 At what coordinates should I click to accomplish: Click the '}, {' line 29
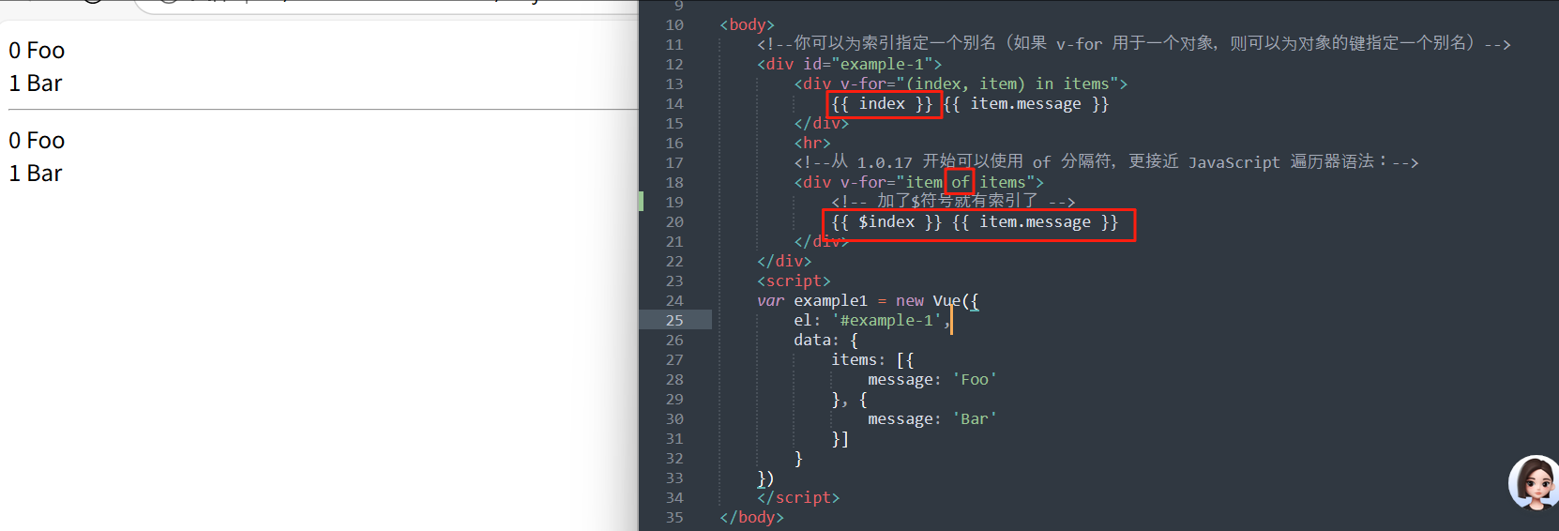tap(849, 400)
